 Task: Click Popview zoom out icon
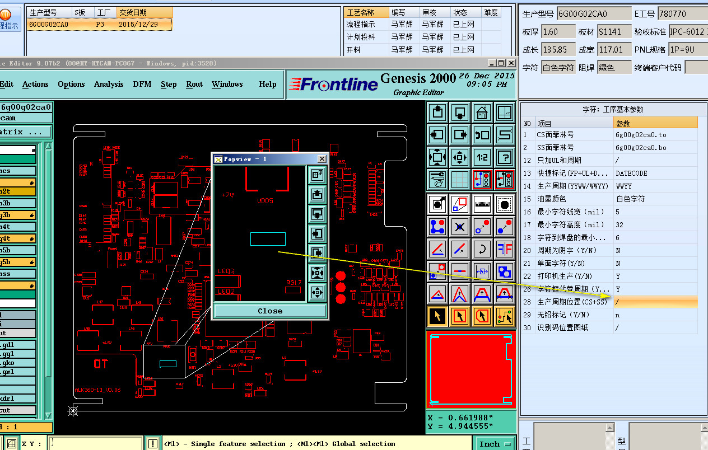(318, 292)
